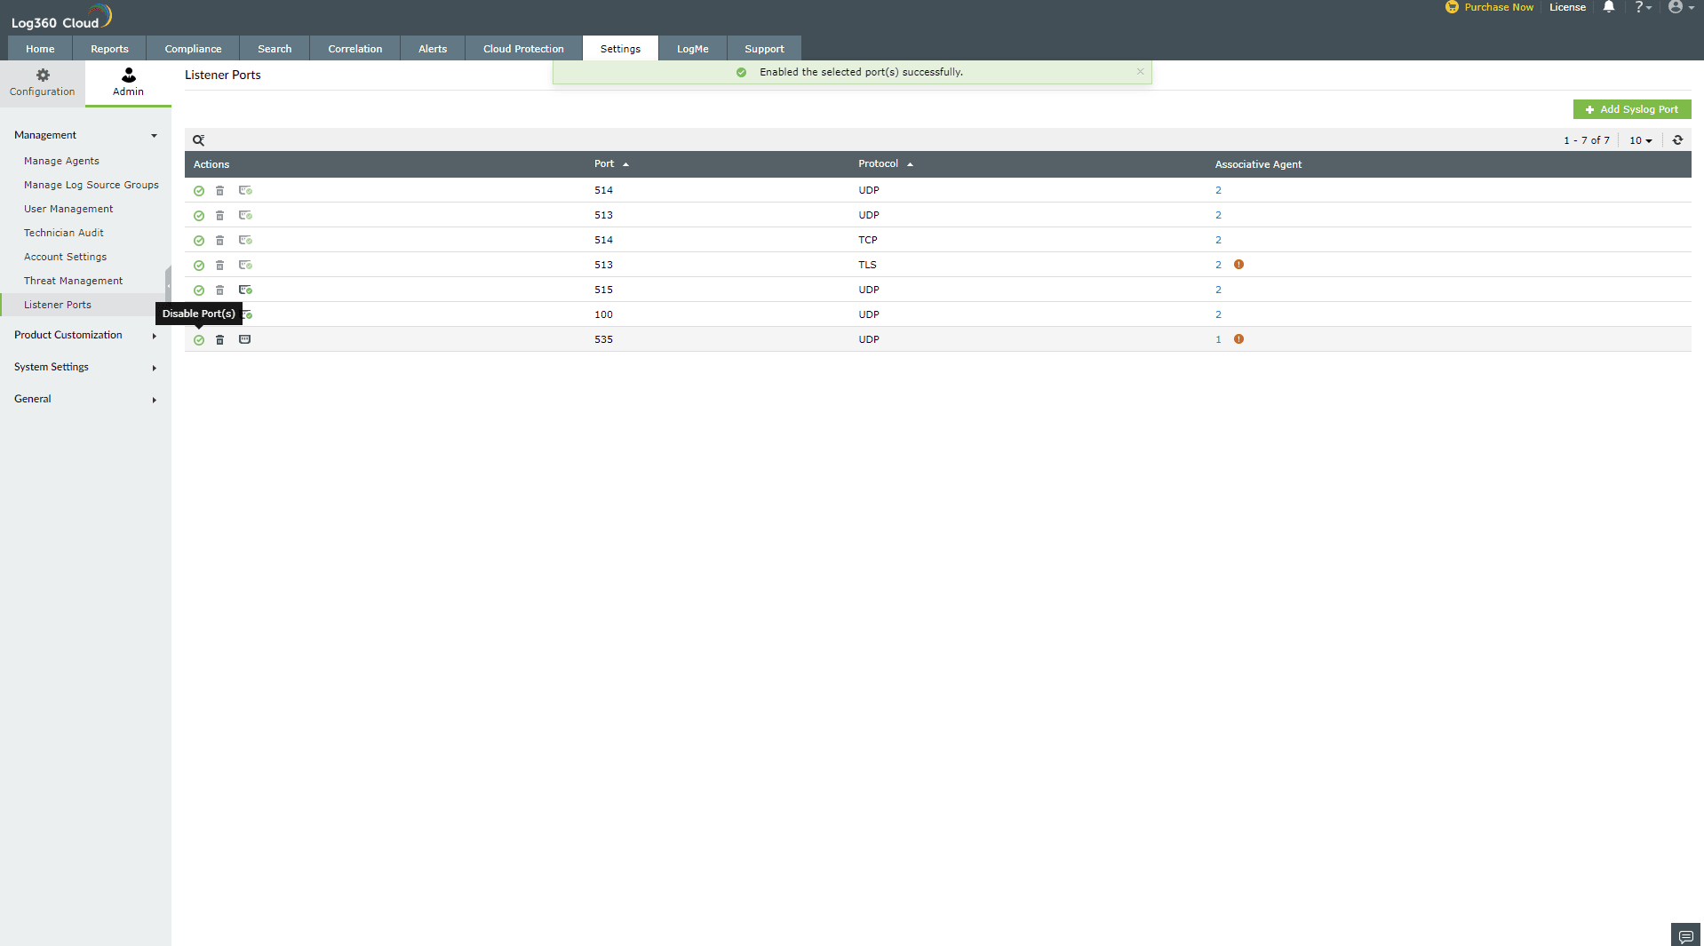Open the Correlation tab

click(x=355, y=49)
